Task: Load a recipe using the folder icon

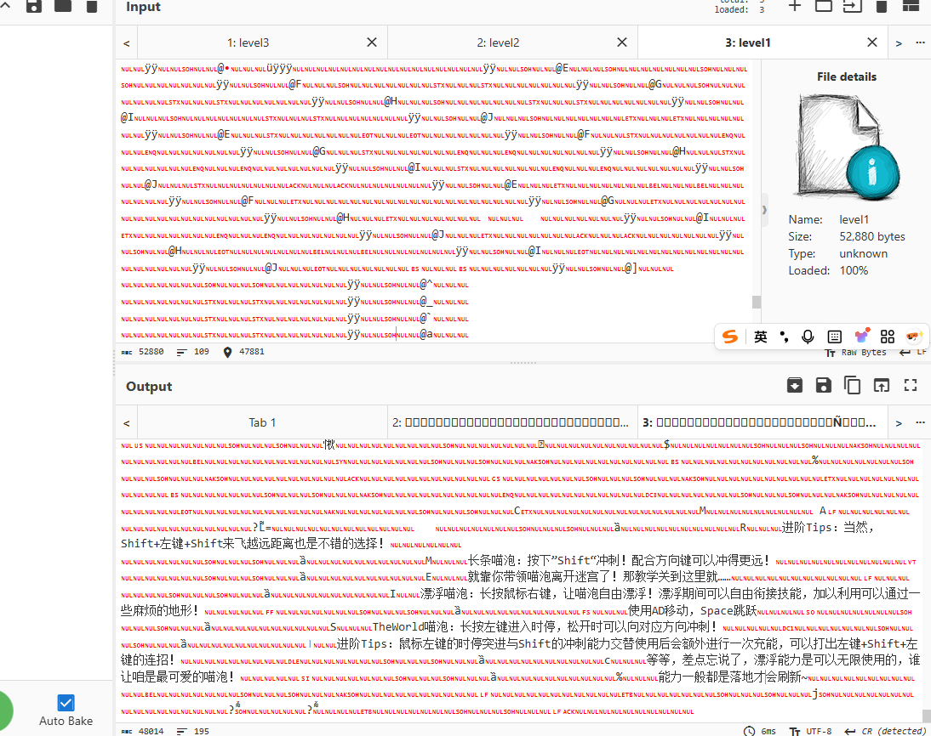Action: tap(63, 6)
